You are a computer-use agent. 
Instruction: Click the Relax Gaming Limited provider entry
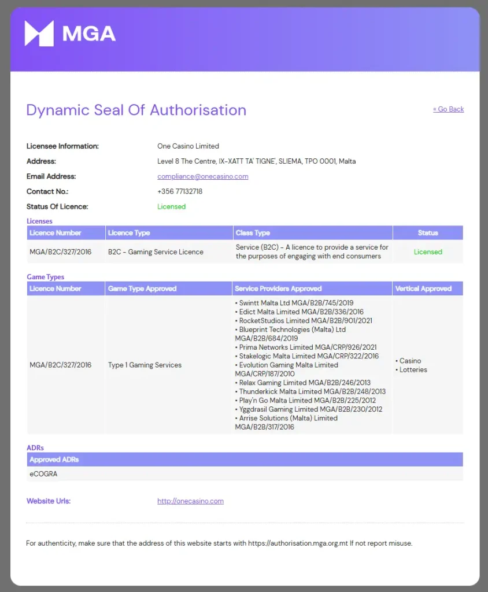click(303, 383)
